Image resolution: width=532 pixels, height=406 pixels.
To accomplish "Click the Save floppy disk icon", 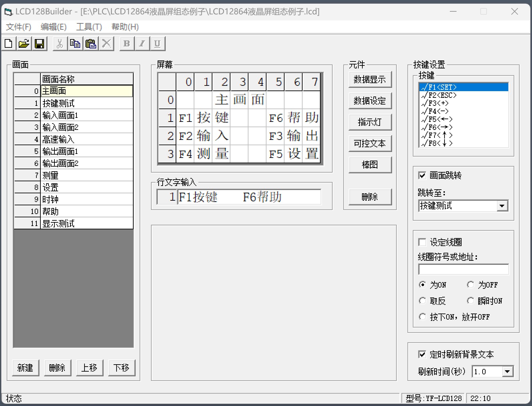I will (39, 44).
